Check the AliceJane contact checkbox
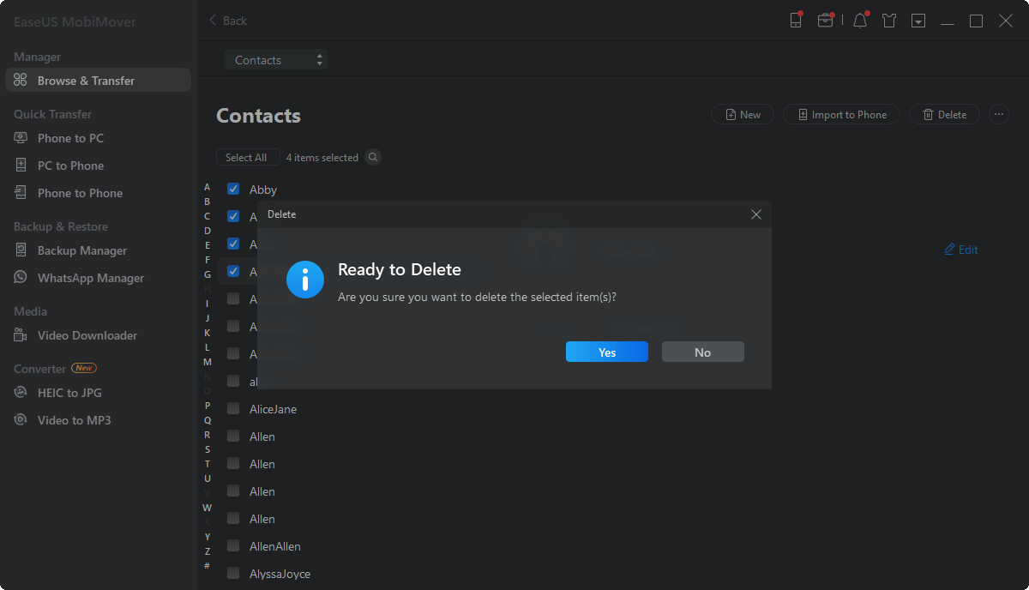 coord(233,408)
